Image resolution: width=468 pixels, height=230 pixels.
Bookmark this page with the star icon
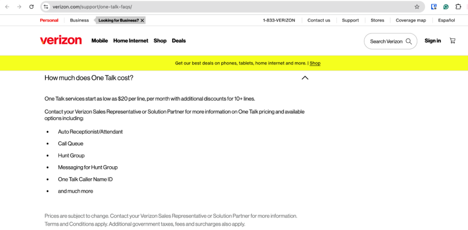[x=417, y=7]
